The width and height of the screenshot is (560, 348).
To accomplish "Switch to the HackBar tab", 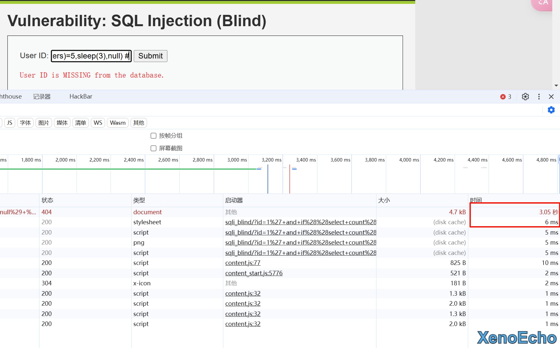I will pos(81,97).
